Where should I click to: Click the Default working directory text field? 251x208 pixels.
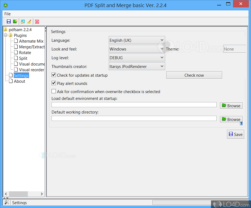[x=134, y=118]
